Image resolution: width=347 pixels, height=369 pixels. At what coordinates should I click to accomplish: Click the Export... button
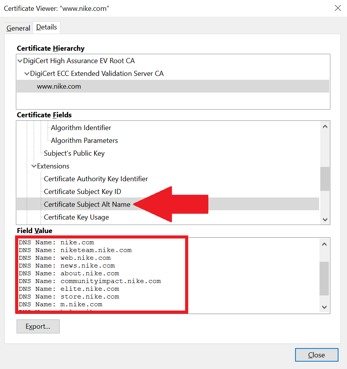[x=38, y=326]
